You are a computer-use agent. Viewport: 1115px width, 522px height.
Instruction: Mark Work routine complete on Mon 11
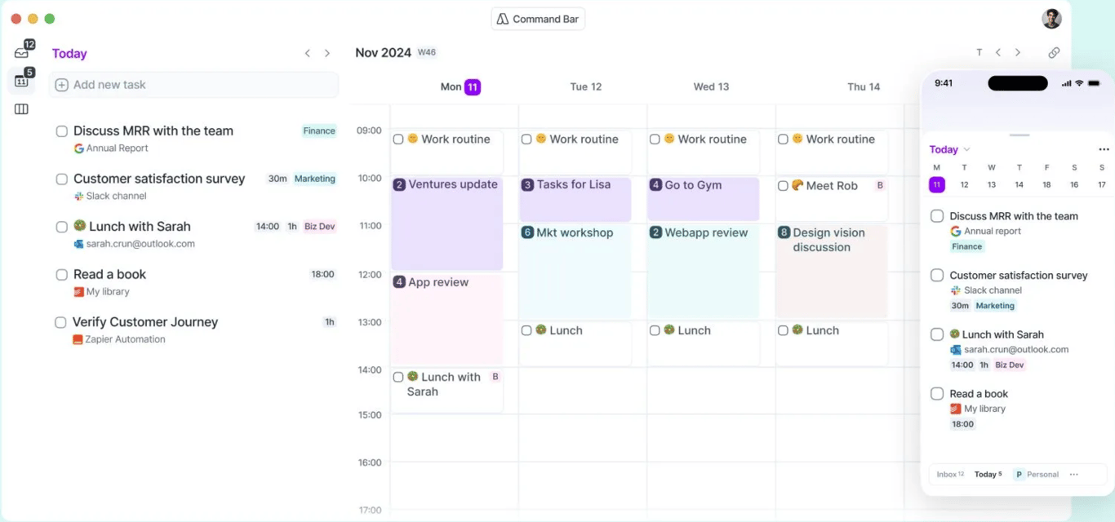[398, 139]
